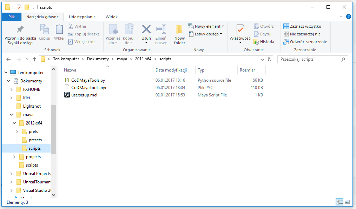Image resolution: width=356 pixels, height=209 pixels.
Task: Create a new folder with Nowy folder
Action: 179,35
